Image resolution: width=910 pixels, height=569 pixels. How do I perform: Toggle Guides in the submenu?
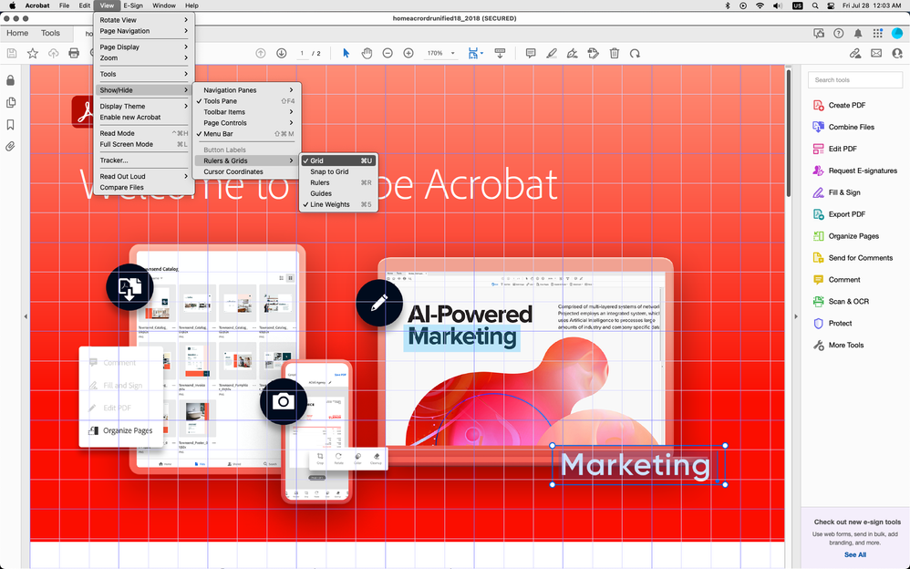tap(338, 194)
